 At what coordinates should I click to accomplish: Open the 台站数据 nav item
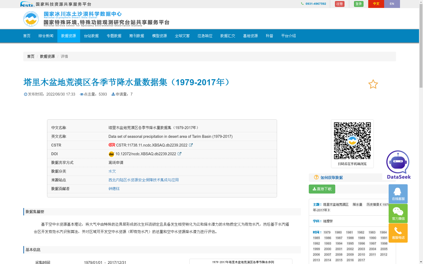pos(91,36)
